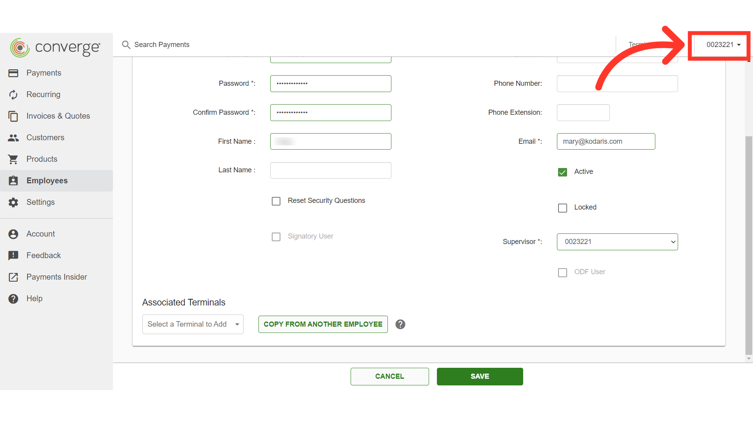Enable the Locked checkbox
This screenshot has height=423, width=753.
click(x=562, y=208)
